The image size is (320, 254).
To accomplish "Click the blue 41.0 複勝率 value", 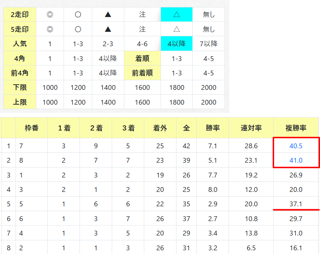I will click(296, 160).
